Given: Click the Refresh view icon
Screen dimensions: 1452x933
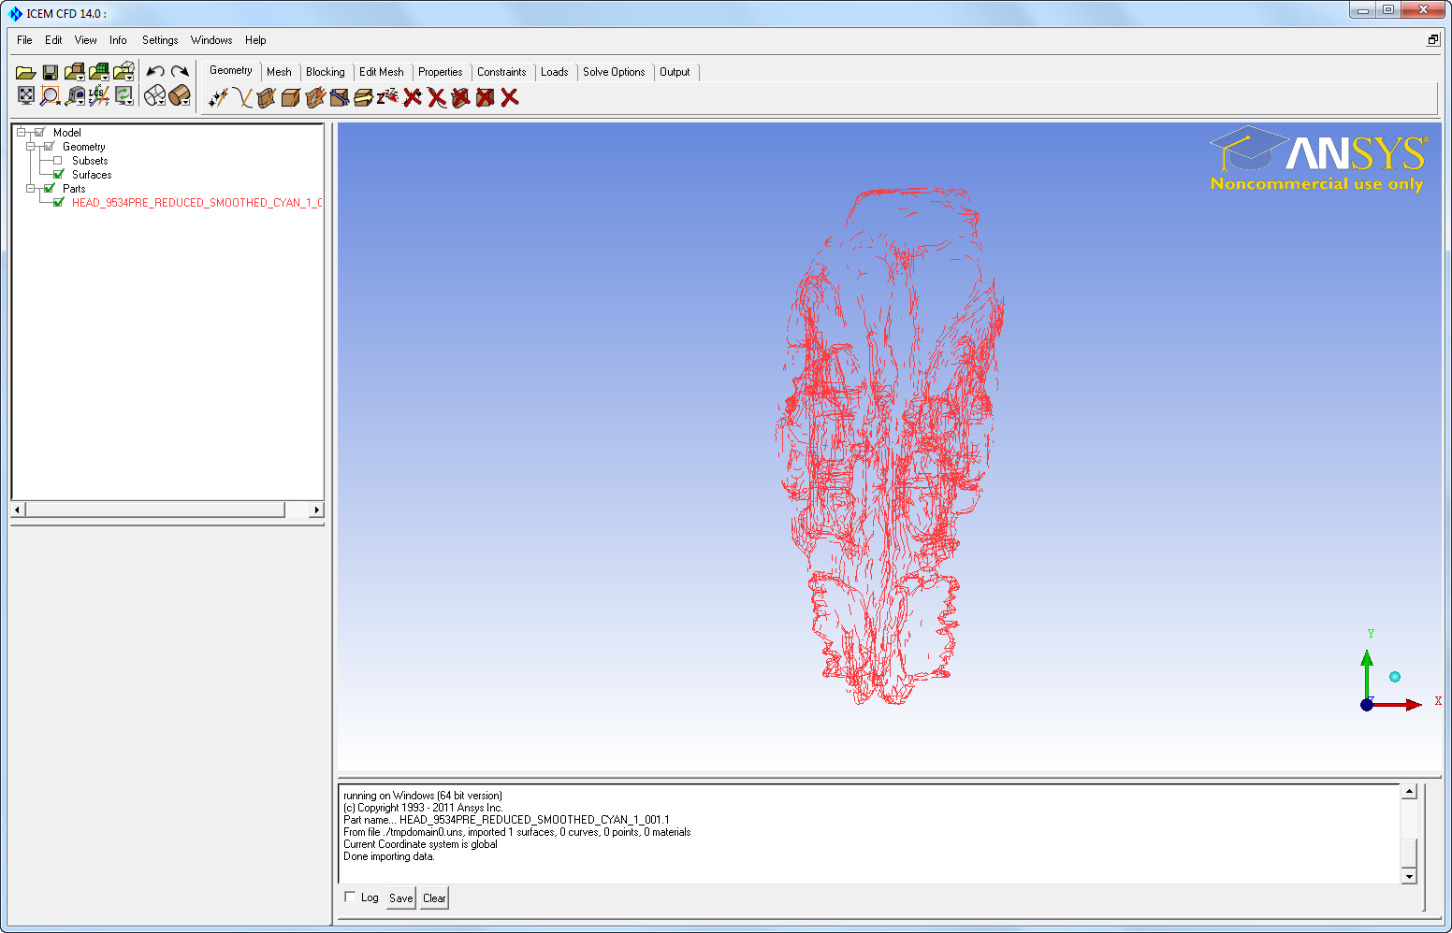Looking at the screenshot, I should (123, 95).
